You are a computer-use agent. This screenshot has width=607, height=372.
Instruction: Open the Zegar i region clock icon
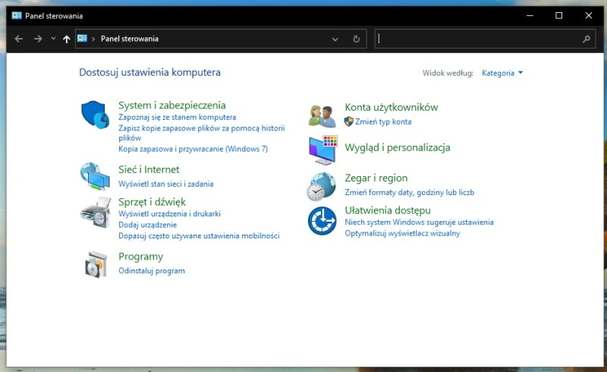point(321,187)
